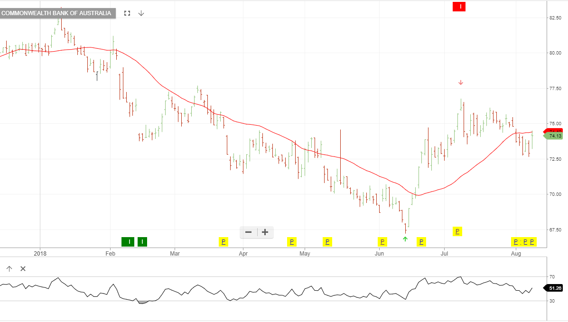Screen dimensions: 568x322
Task: Open the last yellow P marker in August
Action: point(532,241)
